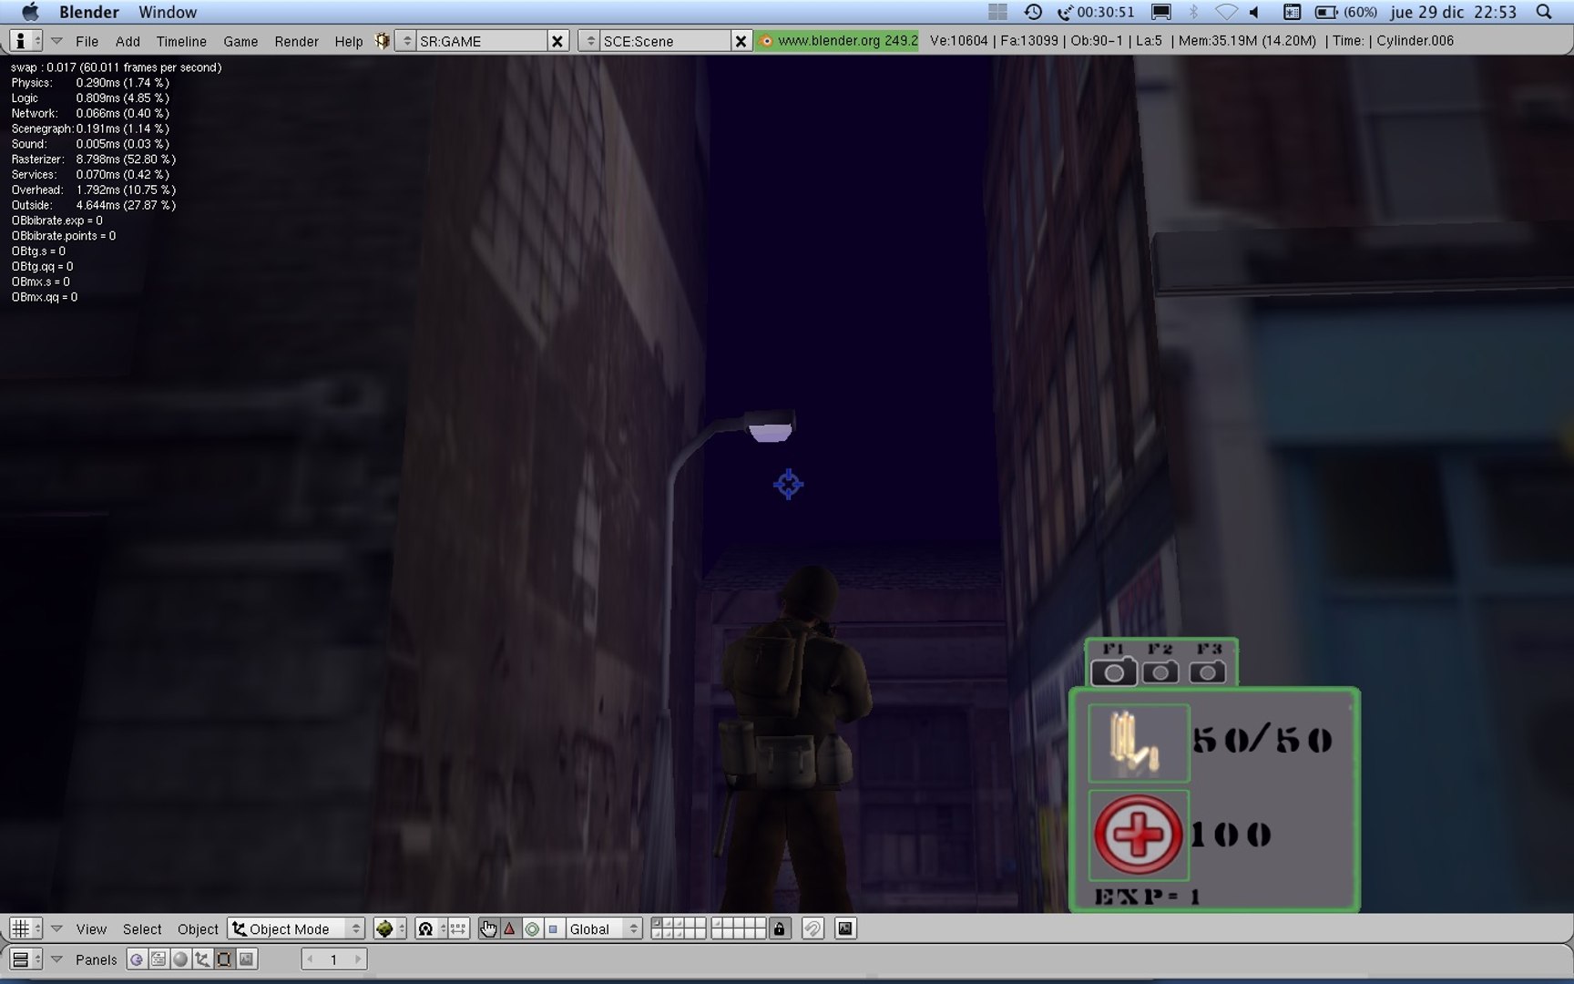Screen dimensions: 1574x984
Task: Toggle the 3D manipulator hand button
Action: point(488,928)
